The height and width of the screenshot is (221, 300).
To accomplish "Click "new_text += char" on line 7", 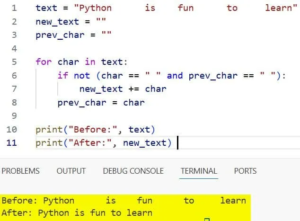I will point(123,88).
